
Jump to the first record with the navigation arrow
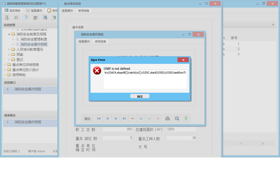pos(99,118)
